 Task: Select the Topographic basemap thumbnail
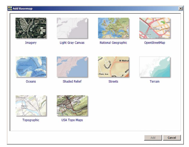click(x=31, y=106)
